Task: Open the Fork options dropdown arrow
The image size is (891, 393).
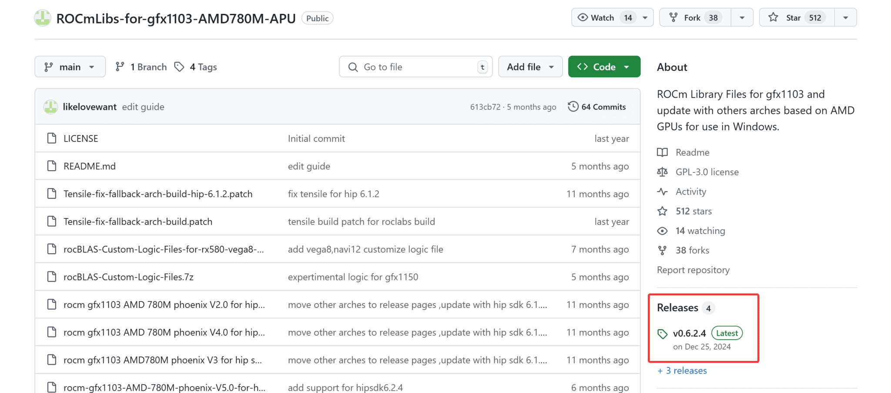Action: (x=742, y=17)
